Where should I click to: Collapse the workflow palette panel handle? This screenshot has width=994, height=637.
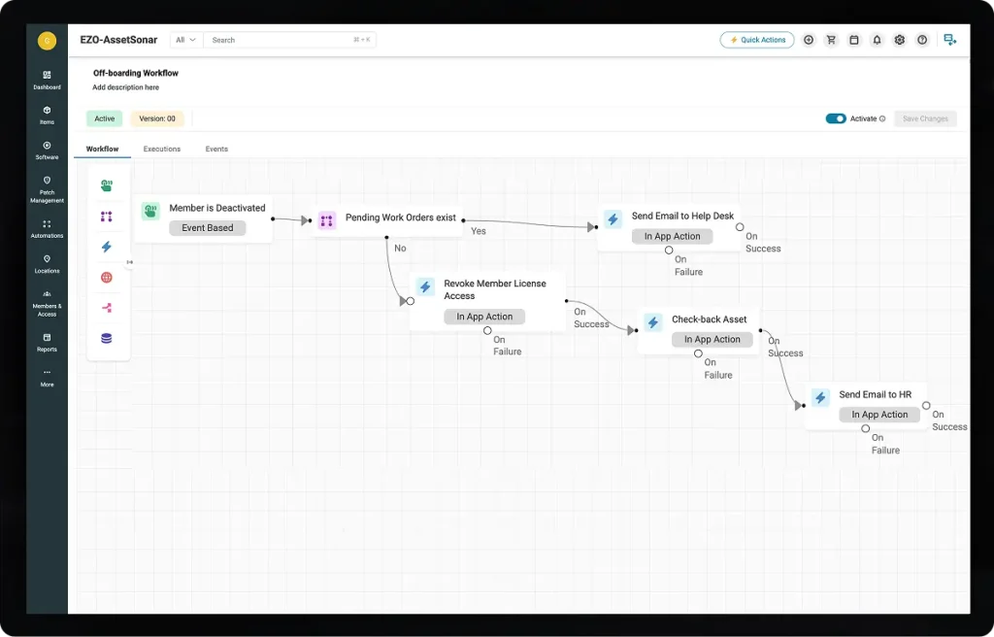coord(130,262)
